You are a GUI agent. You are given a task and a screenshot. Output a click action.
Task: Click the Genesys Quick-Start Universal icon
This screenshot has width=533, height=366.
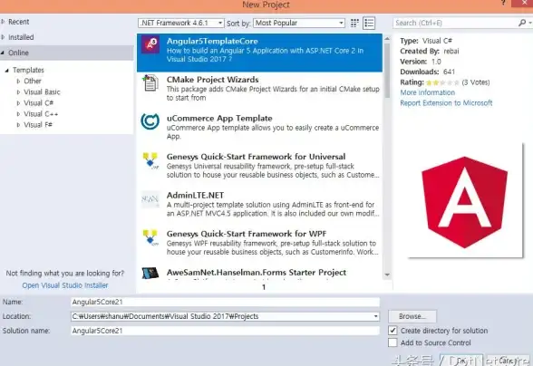coord(150,160)
